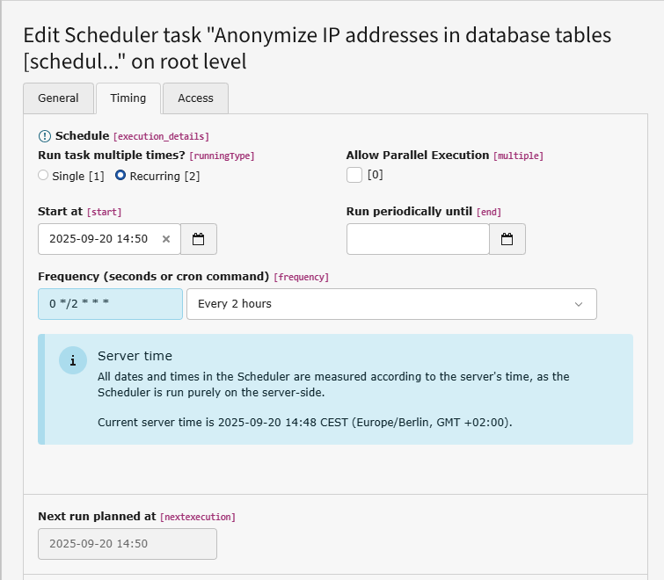
Task: Clear the Start at date value
Action: point(166,239)
